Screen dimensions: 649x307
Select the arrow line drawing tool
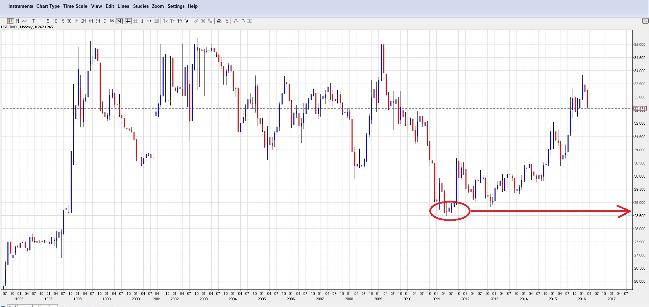click(187, 21)
